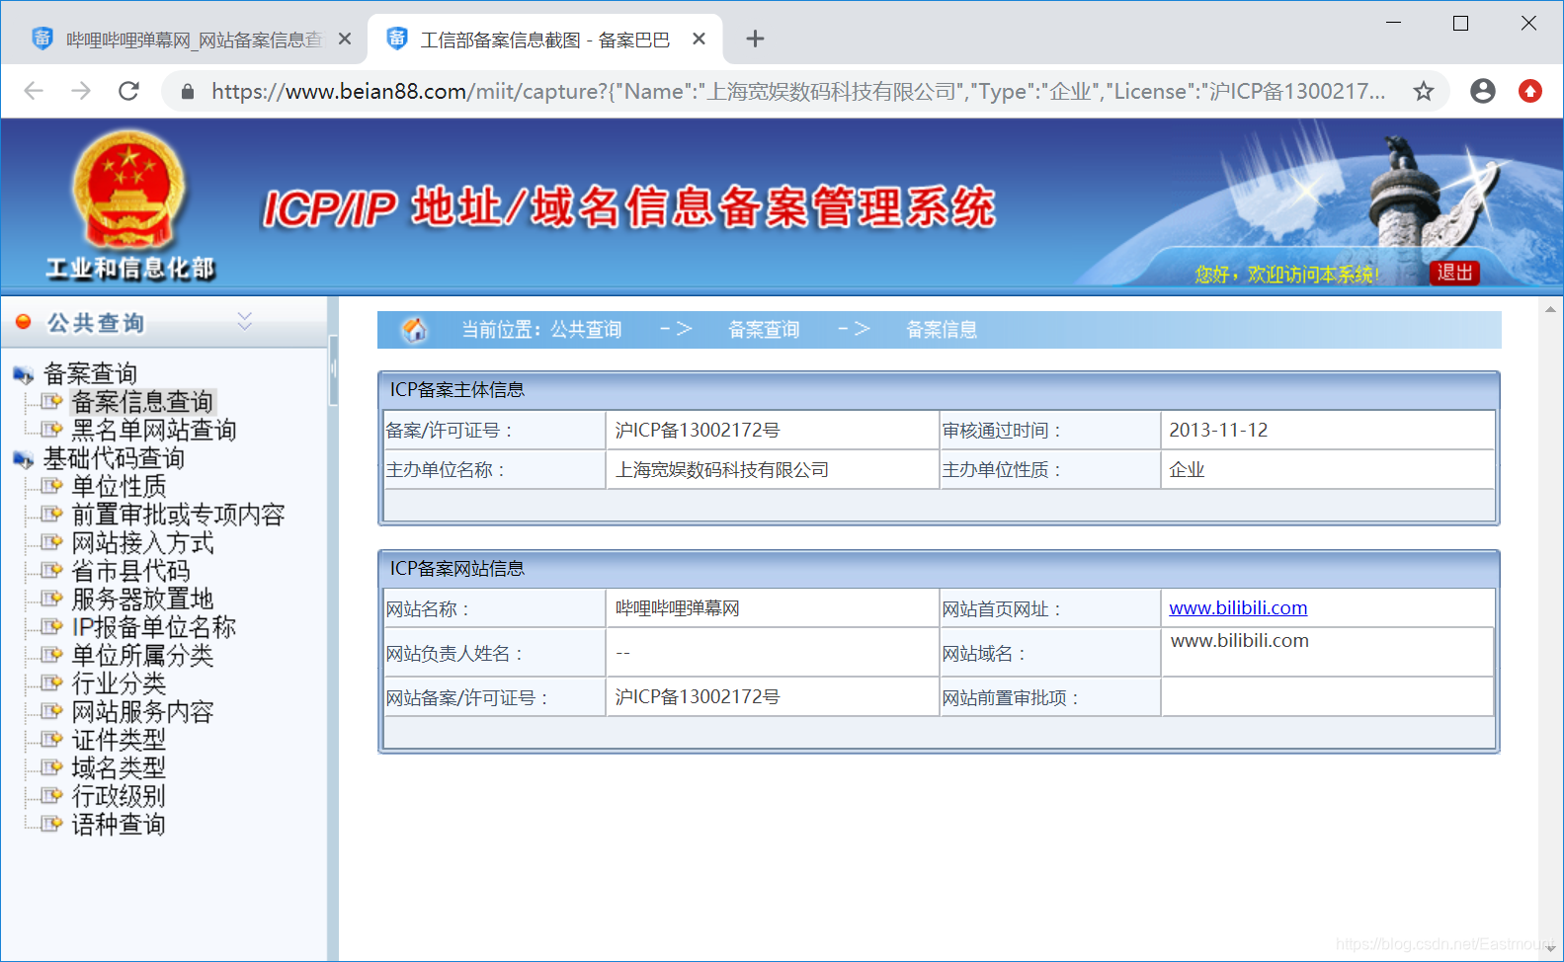Close the 哔哩哔哩弹幕网 tab
1564x962 pixels.
click(345, 39)
